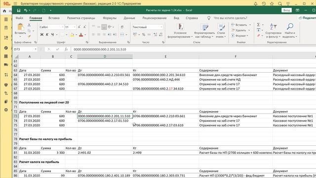
Task: Save the workbook from the quick access toolbar
Action: [x=19, y=10]
